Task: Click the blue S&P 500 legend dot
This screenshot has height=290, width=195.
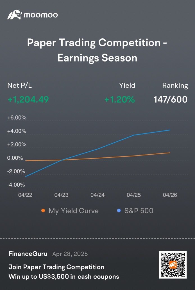Action: coord(119,210)
